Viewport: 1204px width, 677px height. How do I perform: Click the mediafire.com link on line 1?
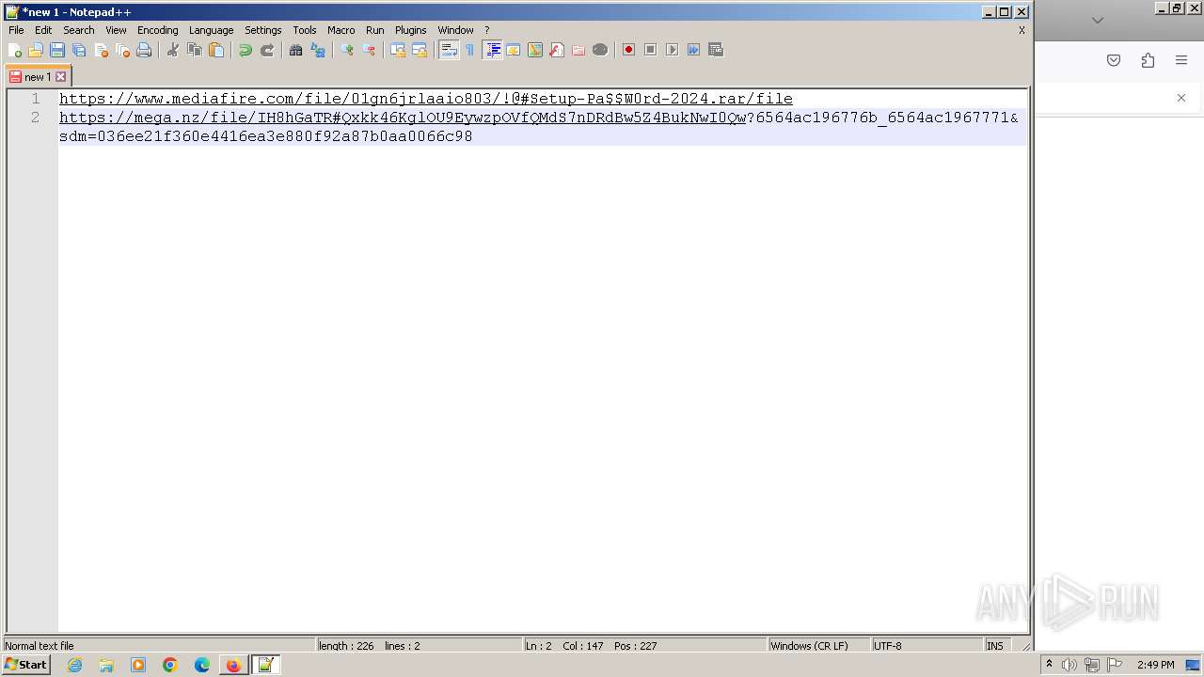click(426, 99)
